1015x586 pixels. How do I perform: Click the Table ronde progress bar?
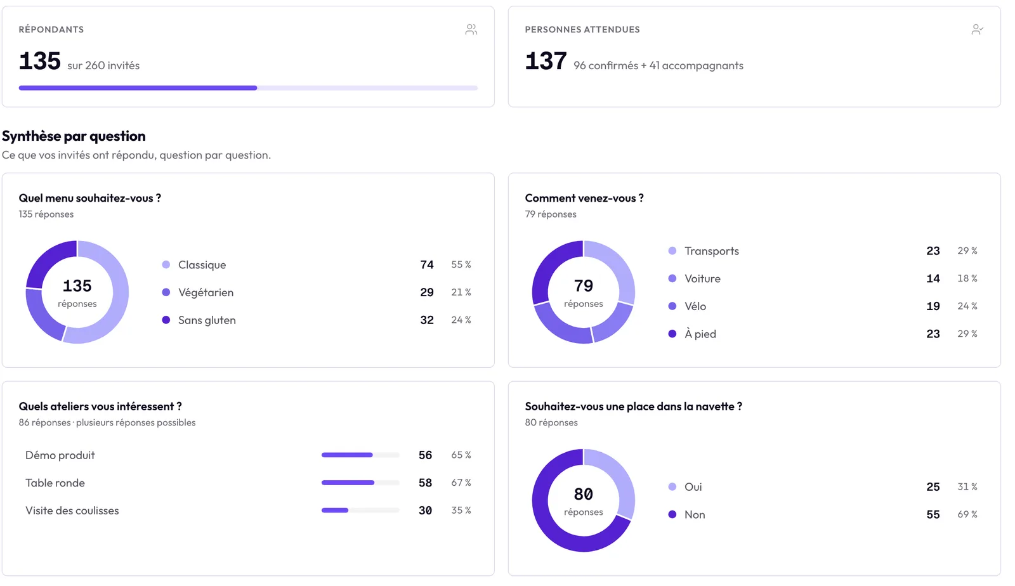click(360, 483)
